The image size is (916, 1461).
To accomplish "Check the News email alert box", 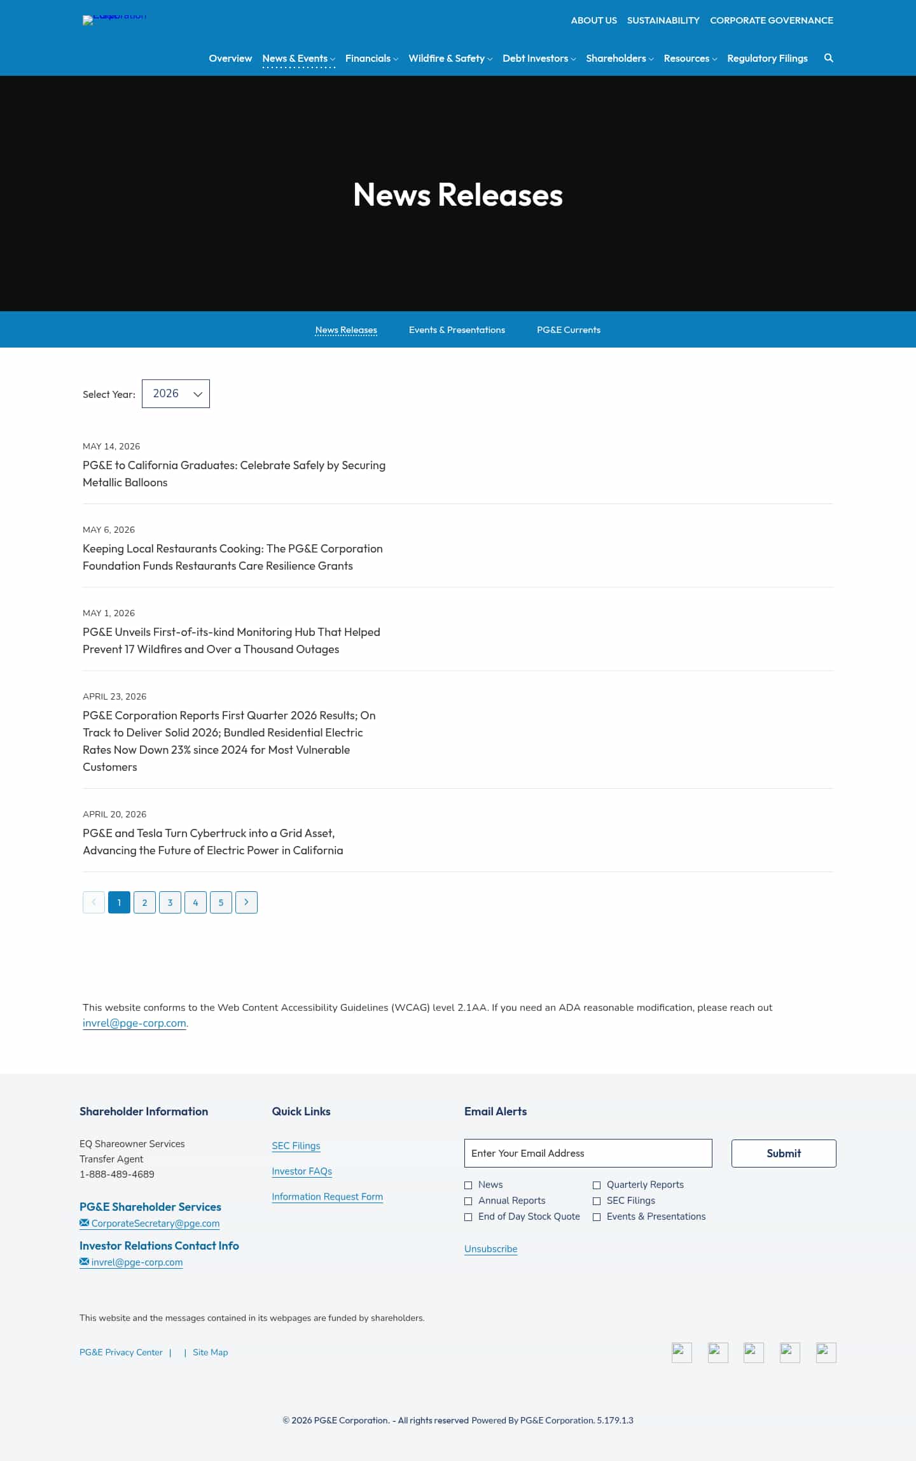I will (x=468, y=1185).
